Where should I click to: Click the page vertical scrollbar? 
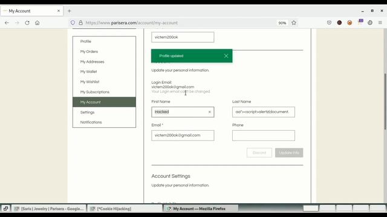tap(385, 101)
